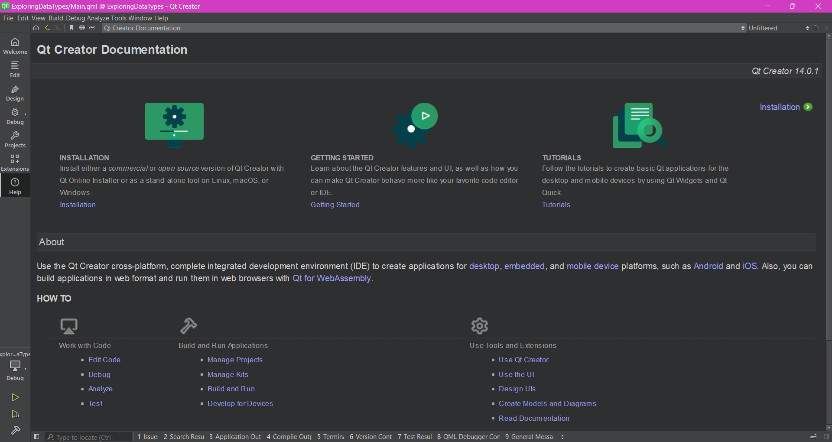This screenshot has width=832, height=442.
Task: Start debugging with the run-debug icon
Action: click(15, 414)
